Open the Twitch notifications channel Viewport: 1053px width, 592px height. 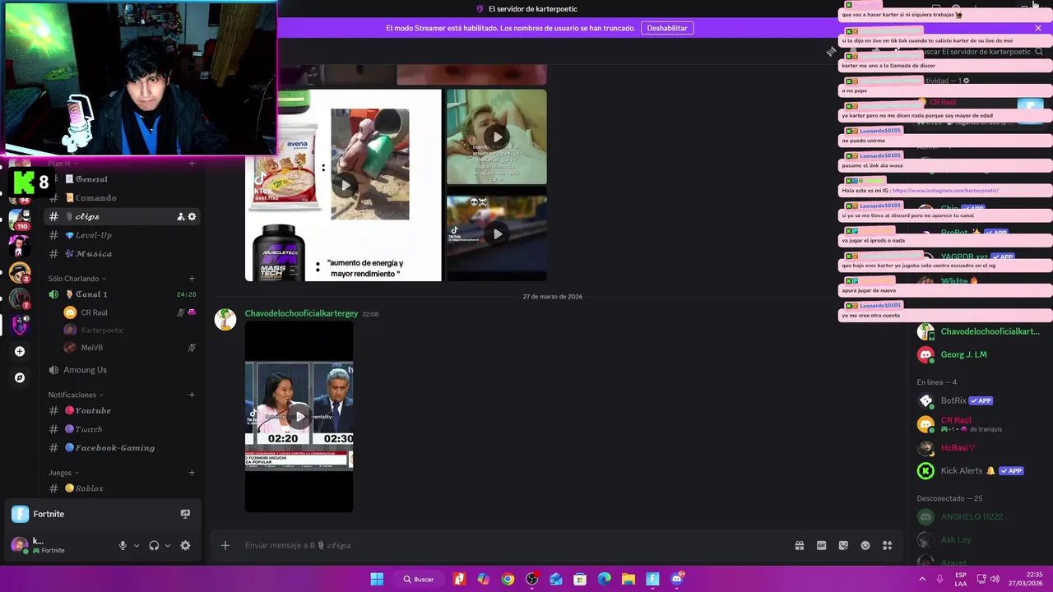122,429
